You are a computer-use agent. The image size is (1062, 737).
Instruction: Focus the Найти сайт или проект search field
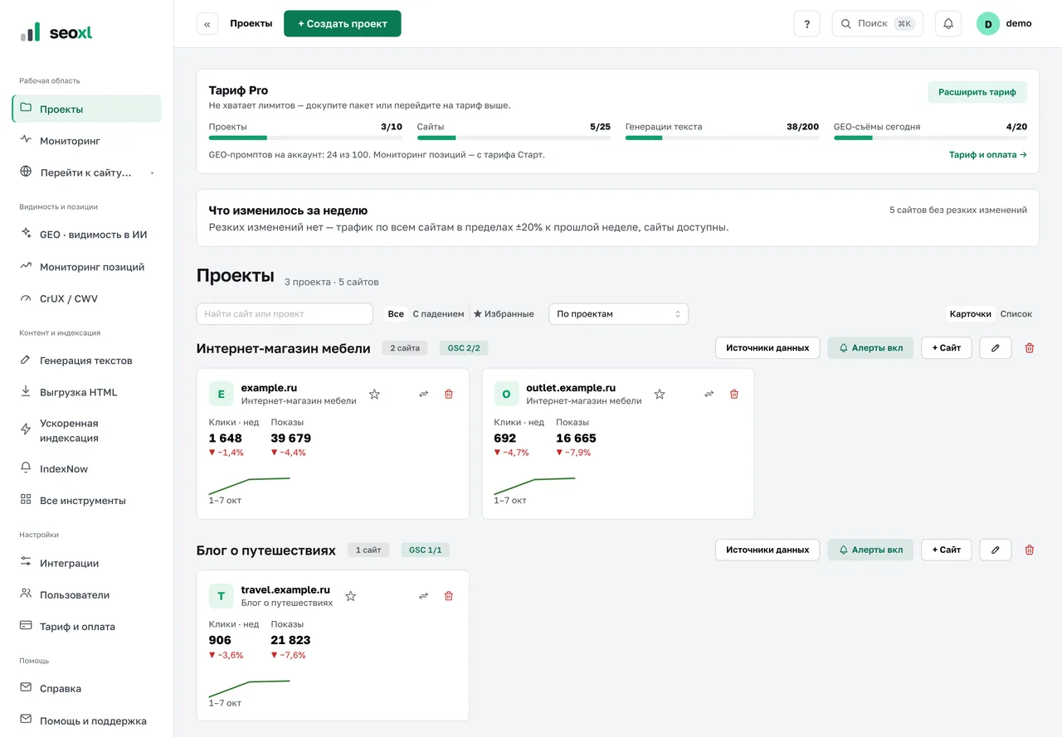[285, 314]
